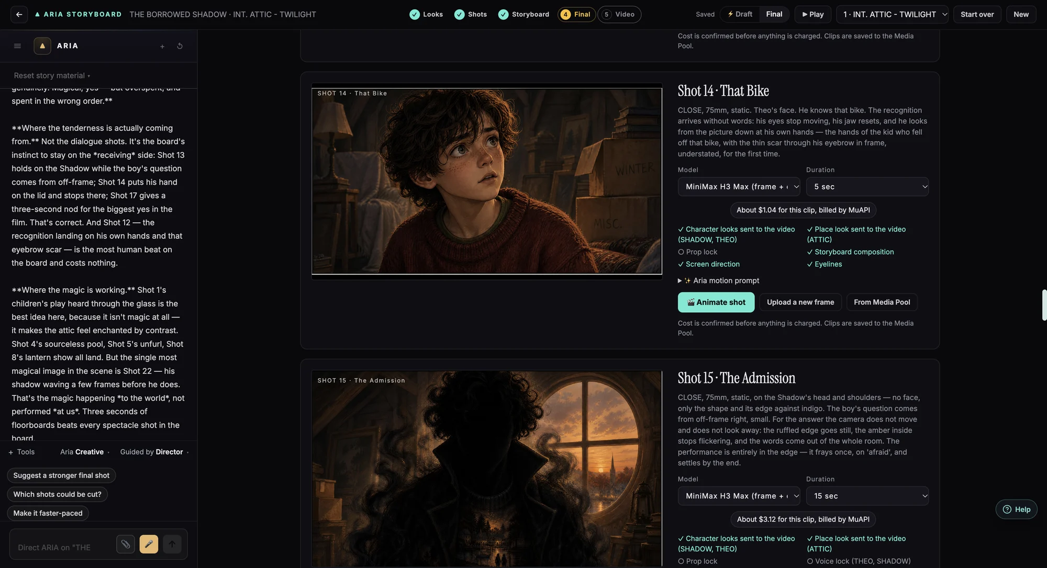The image size is (1047, 568).
Task: Open the Aria Creative mode selector
Action: (85, 452)
